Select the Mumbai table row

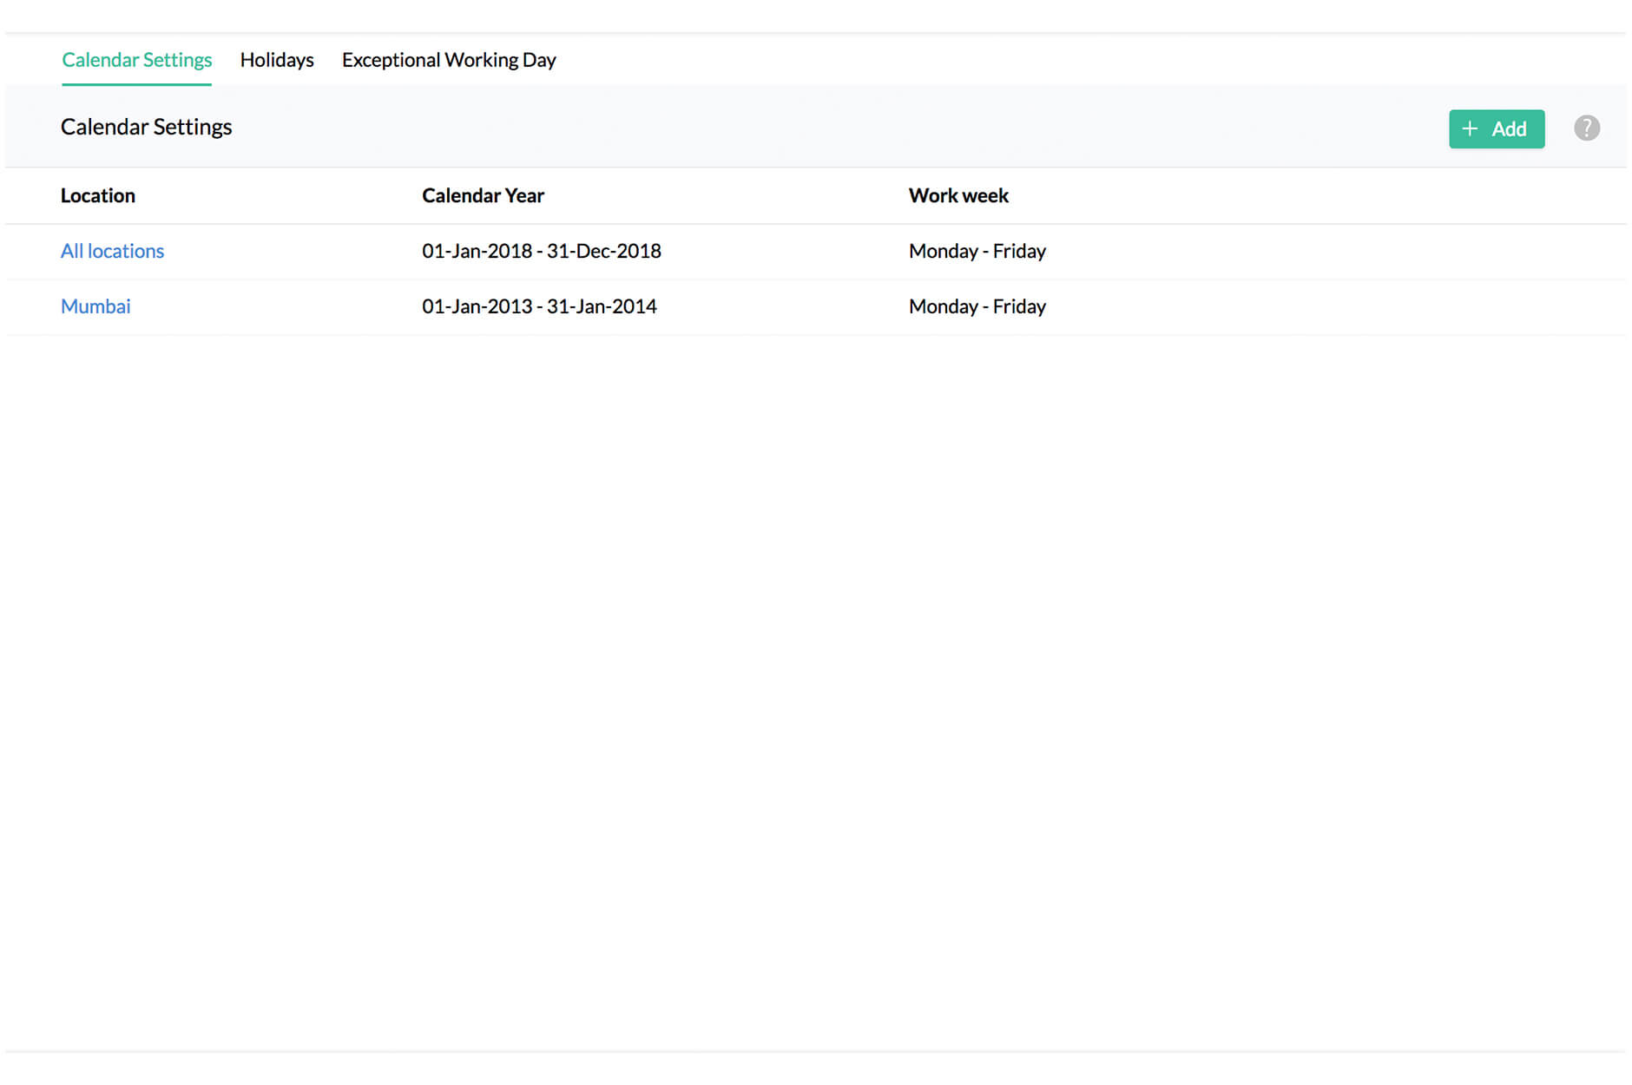pos(781,306)
